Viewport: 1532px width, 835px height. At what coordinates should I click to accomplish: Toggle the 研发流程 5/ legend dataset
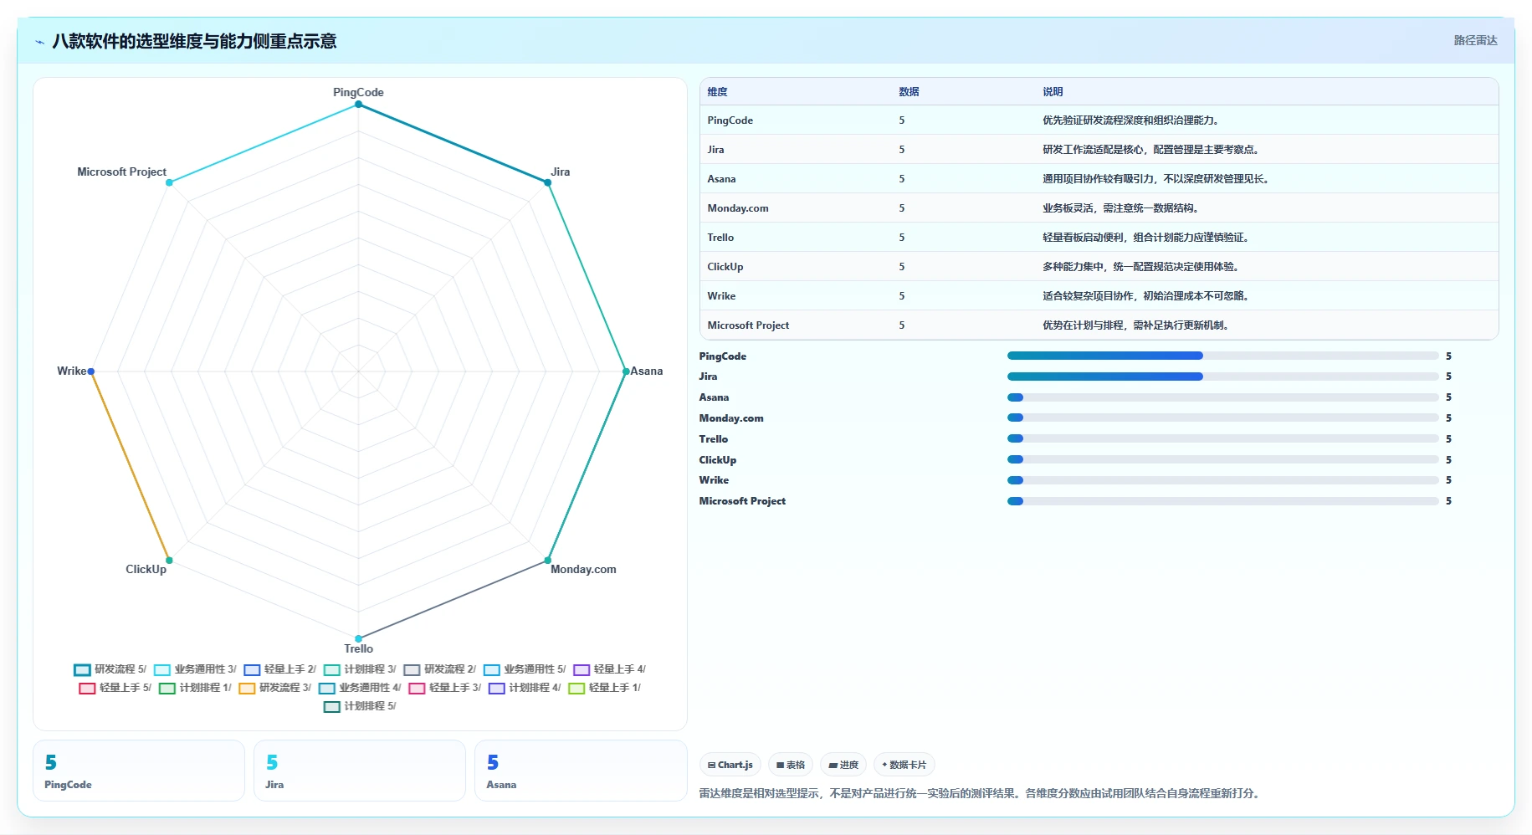110,669
